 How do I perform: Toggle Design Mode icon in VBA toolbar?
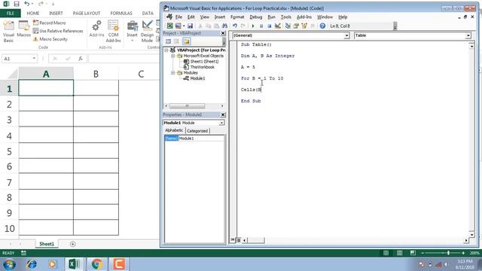278,26
